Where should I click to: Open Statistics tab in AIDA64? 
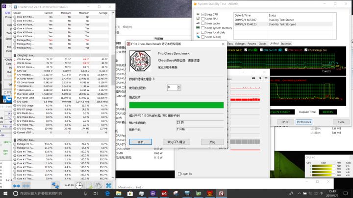[x=286, y=44]
